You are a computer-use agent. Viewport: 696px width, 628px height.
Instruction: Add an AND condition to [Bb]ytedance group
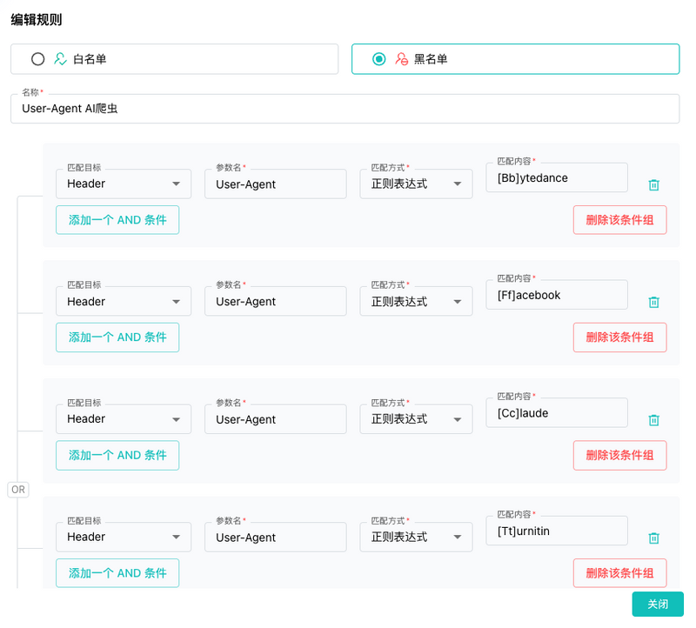pos(117,220)
